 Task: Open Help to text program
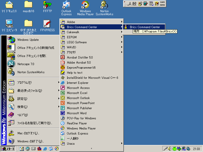[x=92, y=72]
